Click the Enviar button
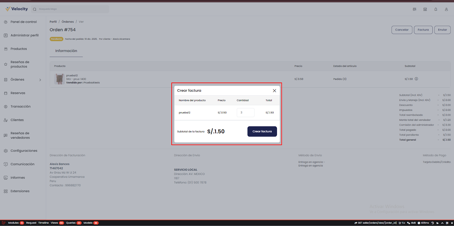Image resolution: width=454 pixels, height=226 pixels. click(442, 30)
